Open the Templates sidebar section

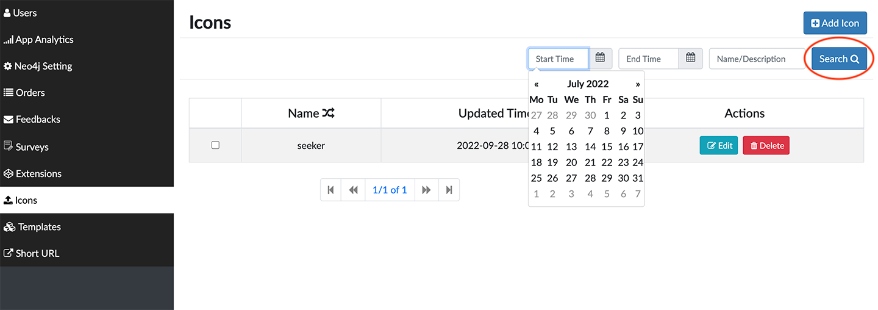39,227
